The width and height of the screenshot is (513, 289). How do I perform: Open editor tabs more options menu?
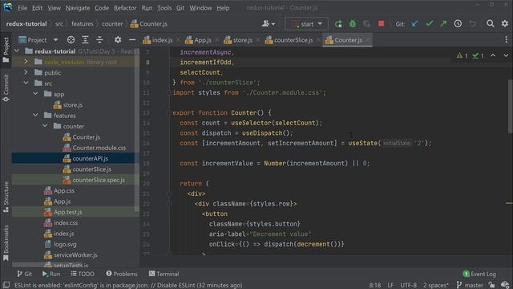506,40
